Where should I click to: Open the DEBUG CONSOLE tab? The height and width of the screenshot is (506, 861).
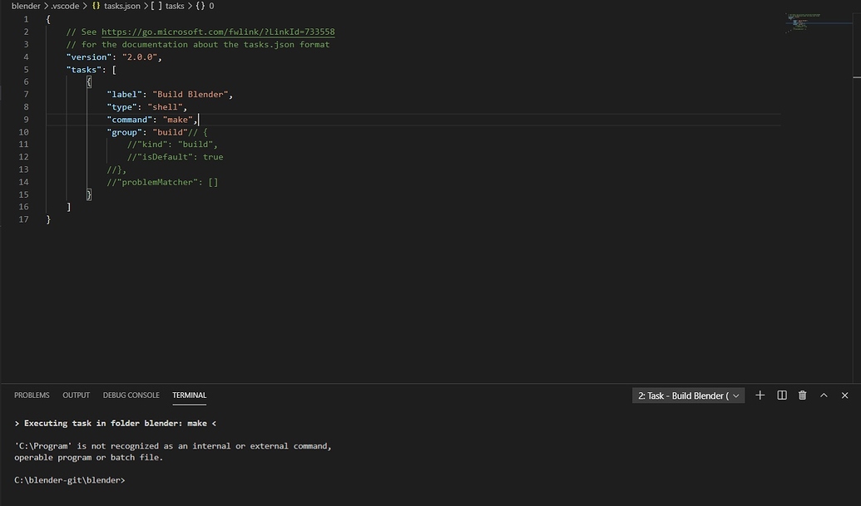pos(131,395)
